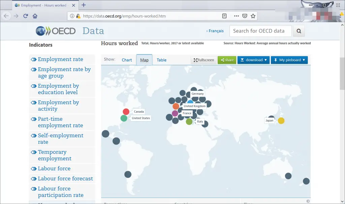345x204 pixels.
Task: Enter fullscreen map mode
Action: (203, 60)
